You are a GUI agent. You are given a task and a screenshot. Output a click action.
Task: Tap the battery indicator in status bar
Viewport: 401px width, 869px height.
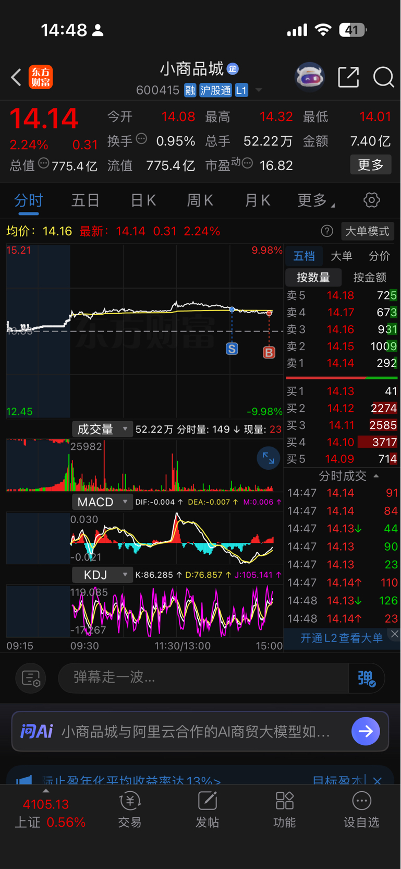pos(353,30)
